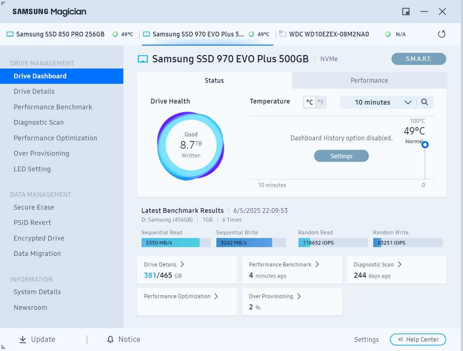Screen dimensions: 463x351
Task: Expand the Performance Benchmark card chevron
Action: pos(317,264)
